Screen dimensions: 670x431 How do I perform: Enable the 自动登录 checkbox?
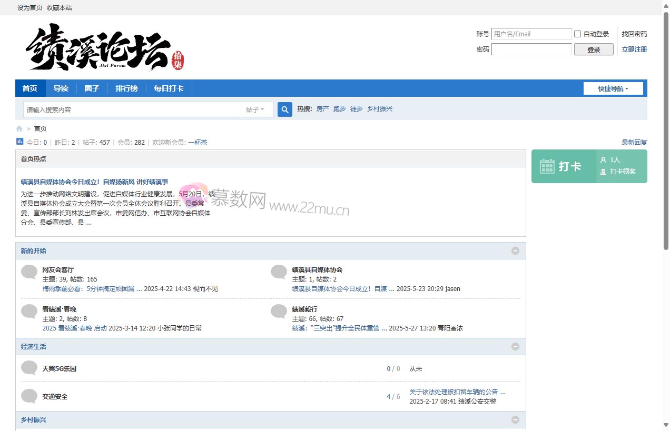click(577, 34)
